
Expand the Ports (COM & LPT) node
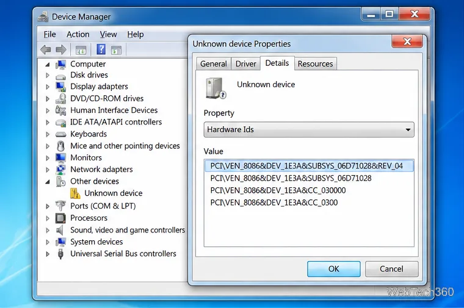pyautogui.click(x=48, y=206)
